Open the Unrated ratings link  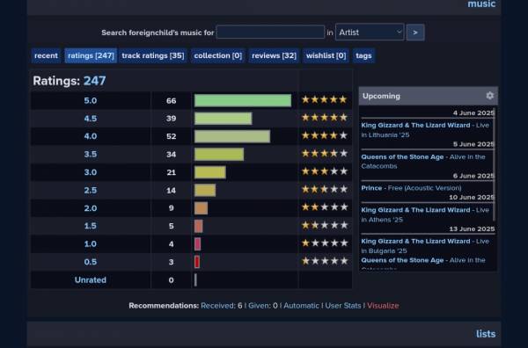[x=91, y=279]
